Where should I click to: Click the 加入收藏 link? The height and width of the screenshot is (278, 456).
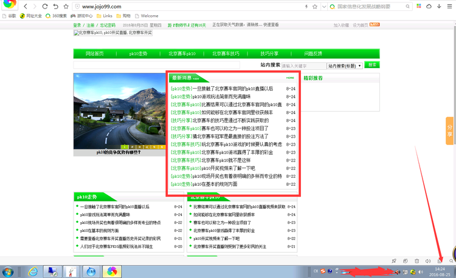point(341,25)
